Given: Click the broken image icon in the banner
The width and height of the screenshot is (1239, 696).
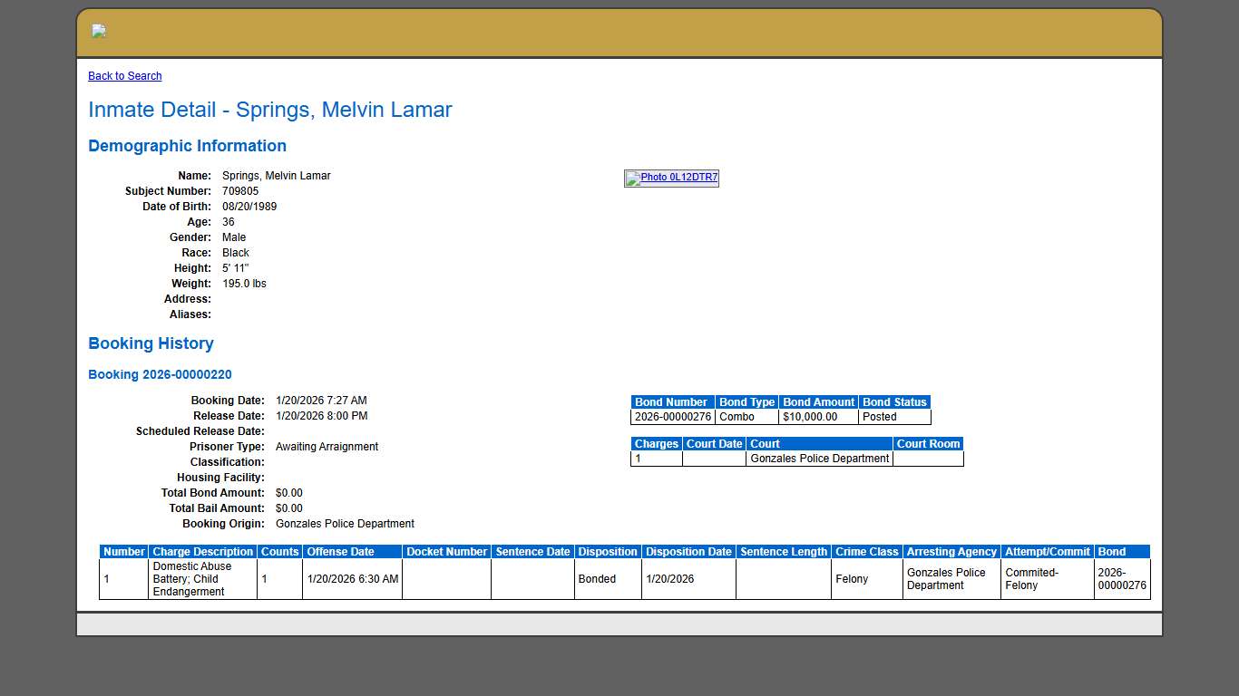Looking at the screenshot, I should click(99, 30).
